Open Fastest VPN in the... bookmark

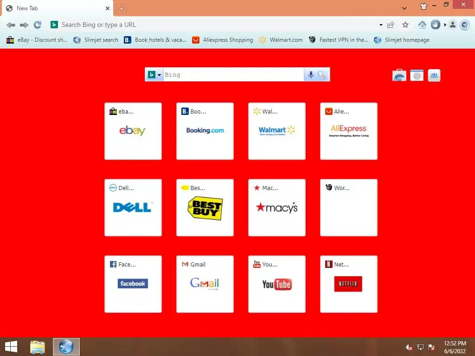pos(338,40)
